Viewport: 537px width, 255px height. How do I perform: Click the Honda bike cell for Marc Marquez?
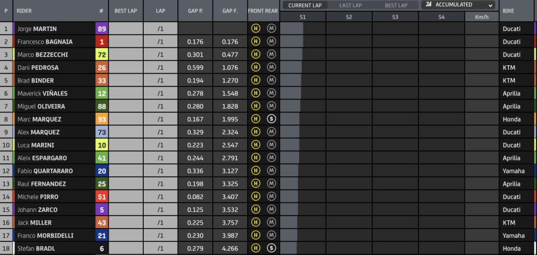517,119
